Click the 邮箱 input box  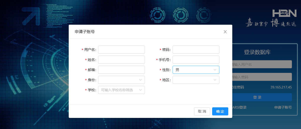pos(121,70)
